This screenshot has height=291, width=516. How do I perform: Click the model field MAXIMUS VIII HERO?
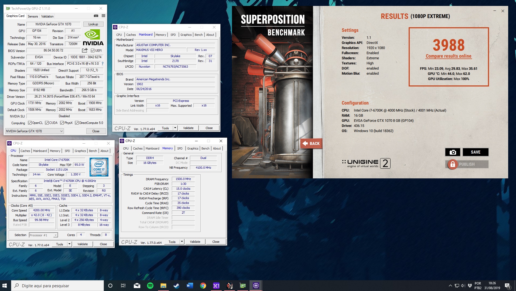click(x=161, y=50)
